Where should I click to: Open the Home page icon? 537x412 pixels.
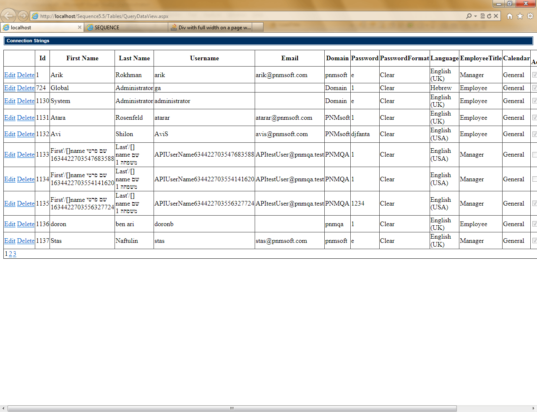(x=510, y=16)
